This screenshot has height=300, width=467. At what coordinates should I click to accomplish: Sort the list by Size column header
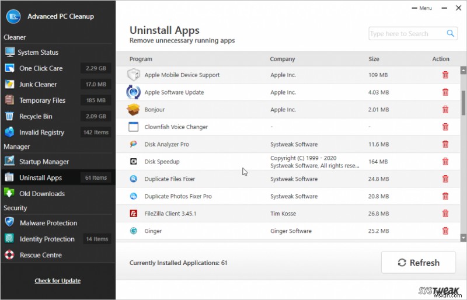coord(374,59)
